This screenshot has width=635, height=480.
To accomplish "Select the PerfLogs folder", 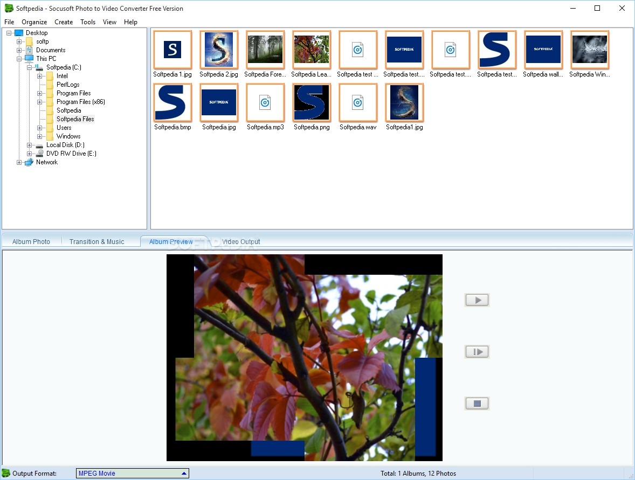I will (68, 85).
